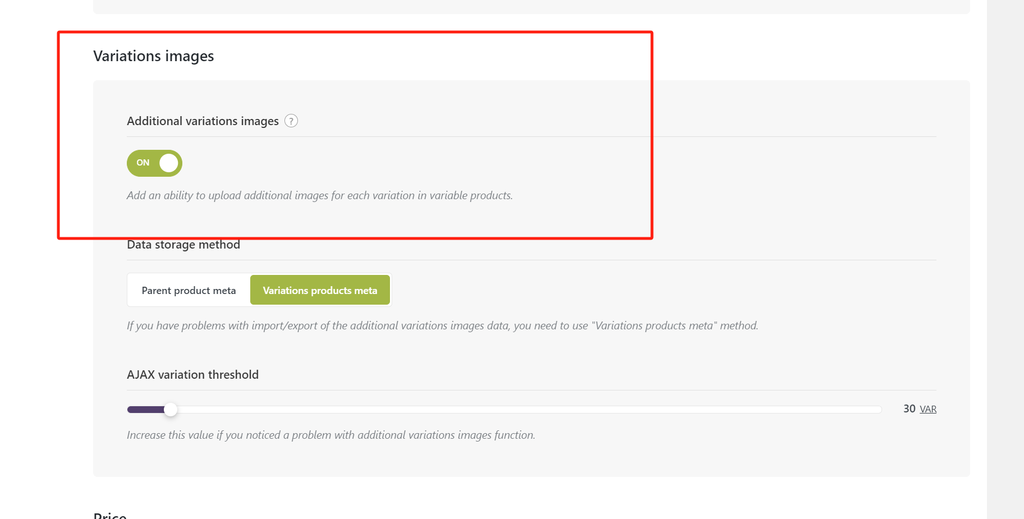The width and height of the screenshot is (1024, 519).
Task: Click the Data storage method label
Action: coord(183,245)
